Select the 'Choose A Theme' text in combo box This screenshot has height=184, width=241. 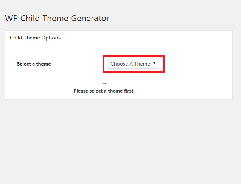130,64
